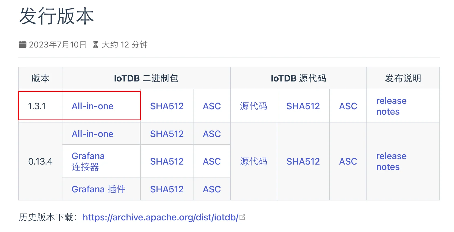Open SHA512 for the 0.13.4 All-in-one package
This screenshot has width=454, height=232.
click(167, 134)
